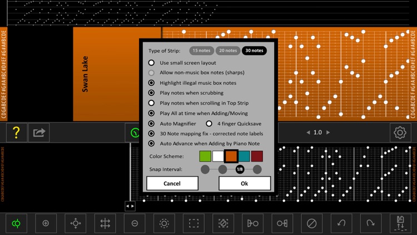
Task: Set snap interval to last slider stop
Action: [257, 169]
